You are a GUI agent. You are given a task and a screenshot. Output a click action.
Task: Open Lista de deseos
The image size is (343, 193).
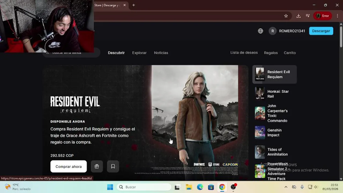click(x=244, y=53)
